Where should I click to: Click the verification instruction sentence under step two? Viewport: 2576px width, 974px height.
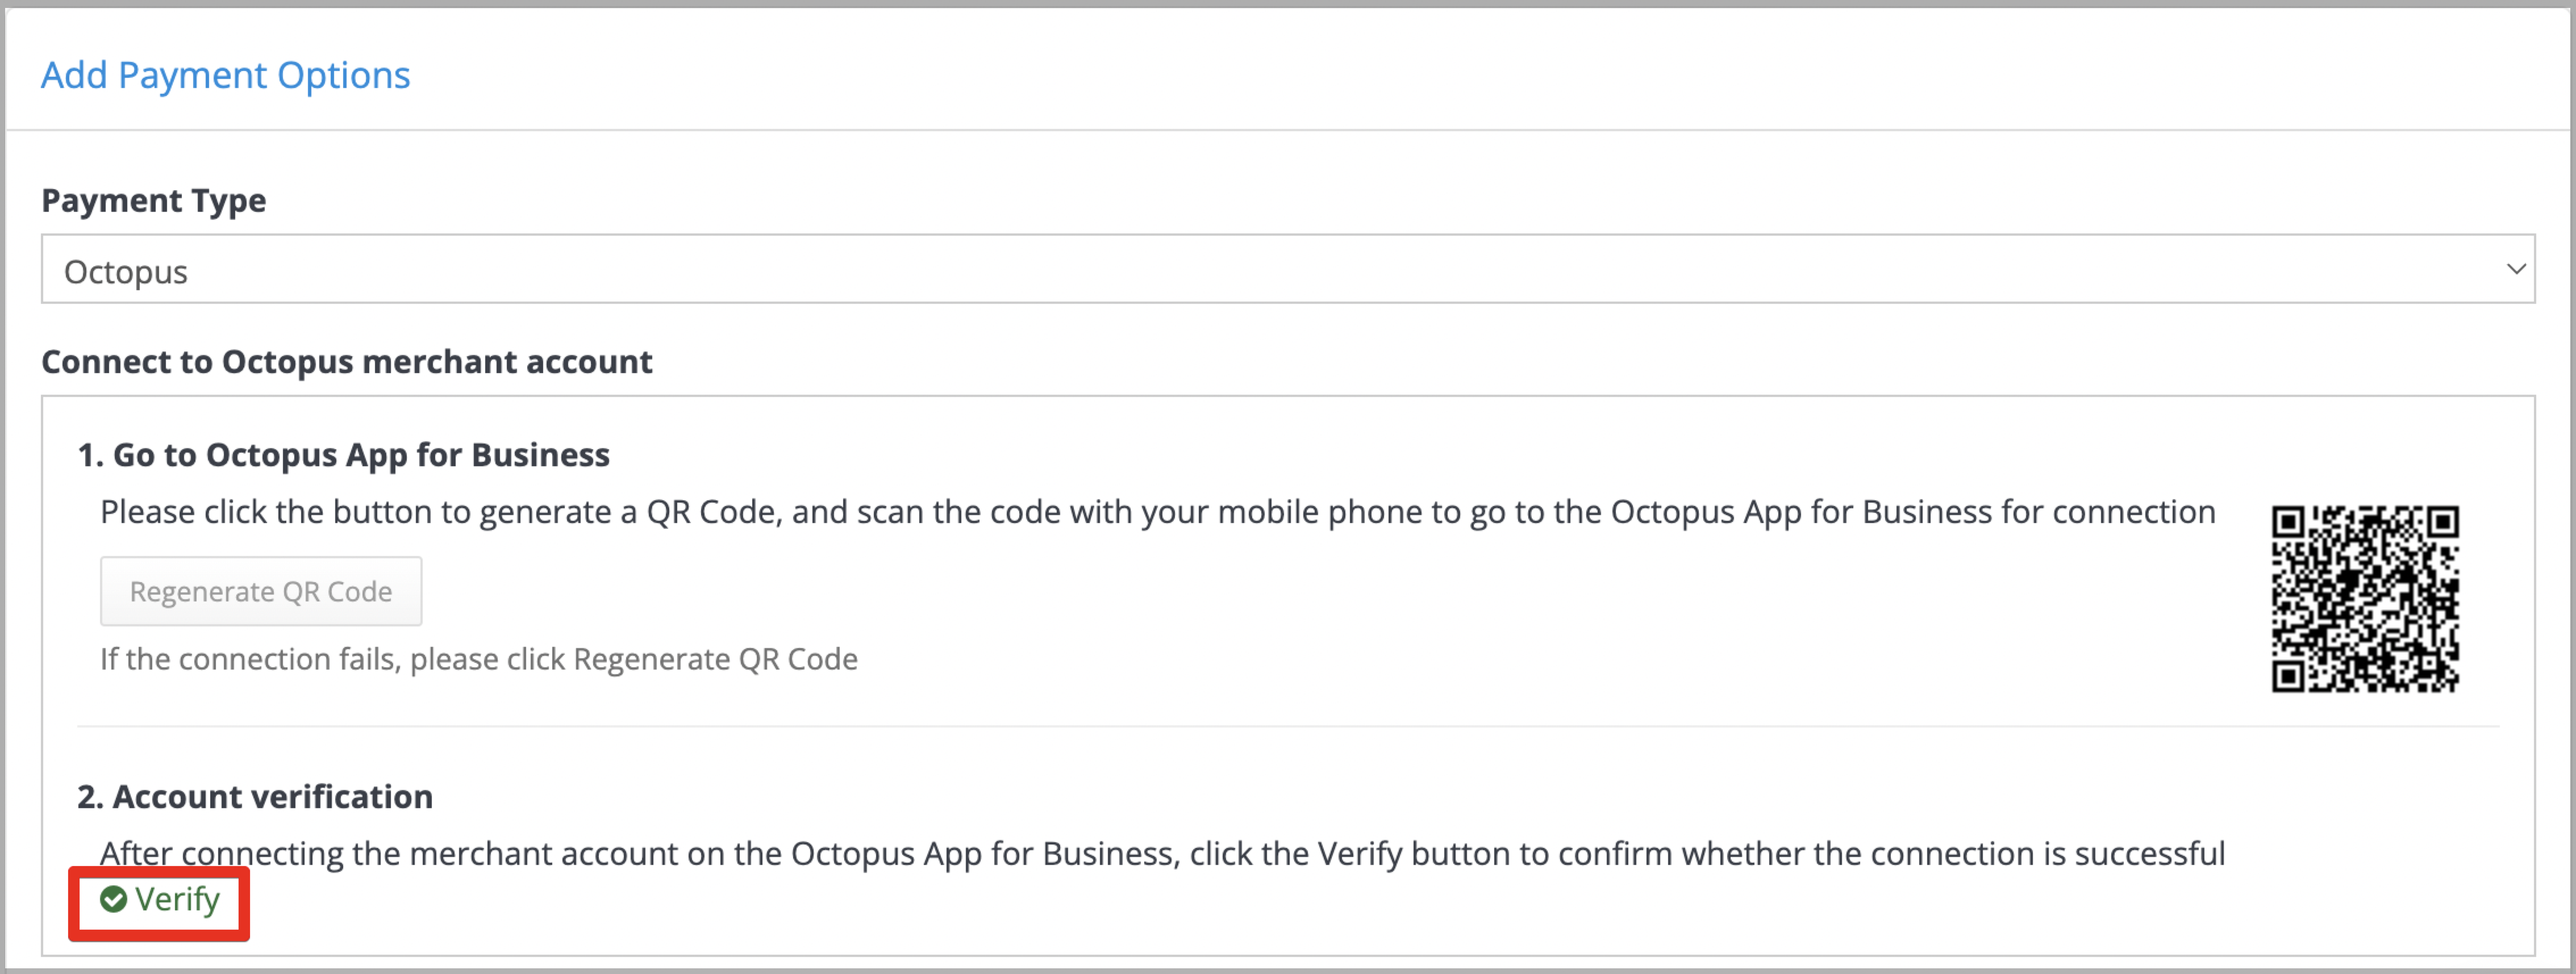pyautogui.click(x=1163, y=854)
